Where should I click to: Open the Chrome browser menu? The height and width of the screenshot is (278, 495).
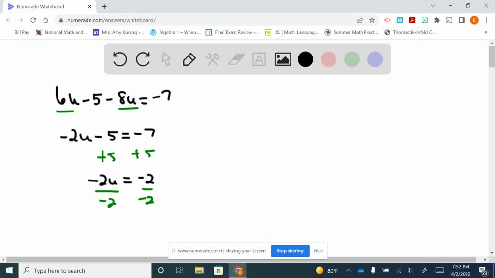(x=485, y=20)
